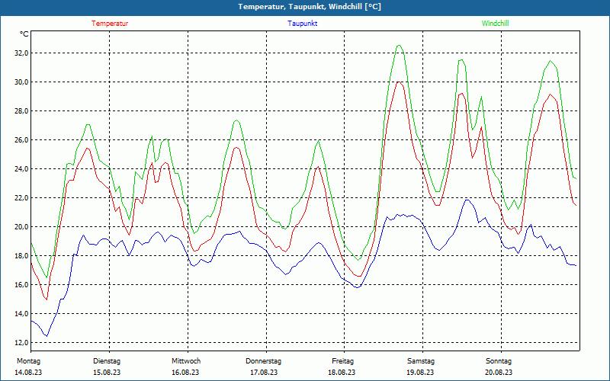Click the 26,0 axis value

click(21, 140)
